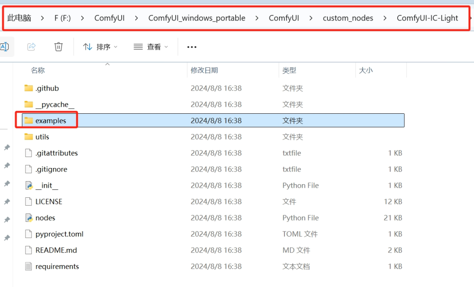Screen dimensions: 474x287
Task: Expand chevron after 此电脑 breadcrumb
Action: pyautogui.click(x=42, y=18)
